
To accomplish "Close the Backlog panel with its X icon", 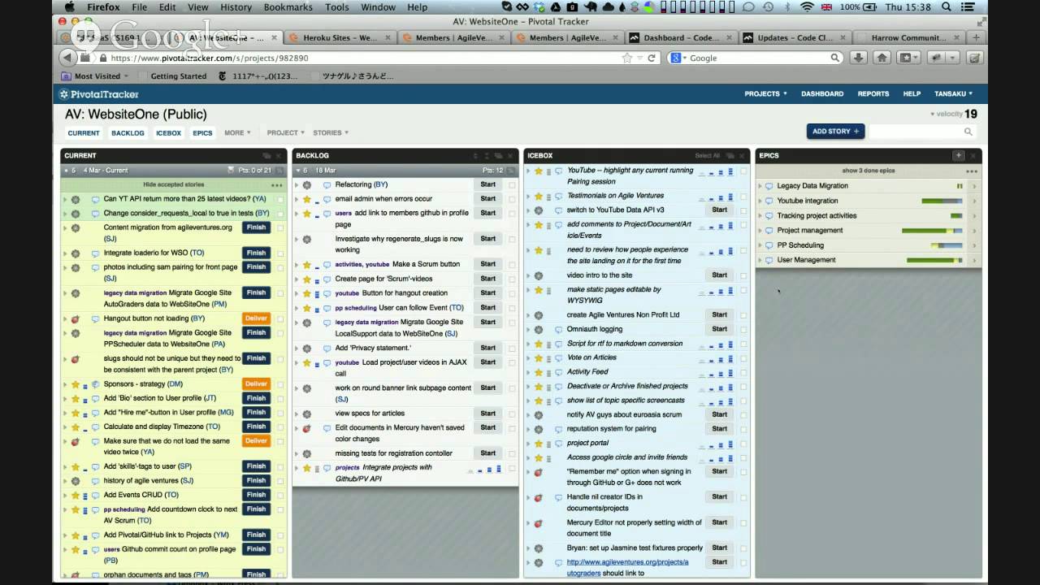I will tap(510, 155).
